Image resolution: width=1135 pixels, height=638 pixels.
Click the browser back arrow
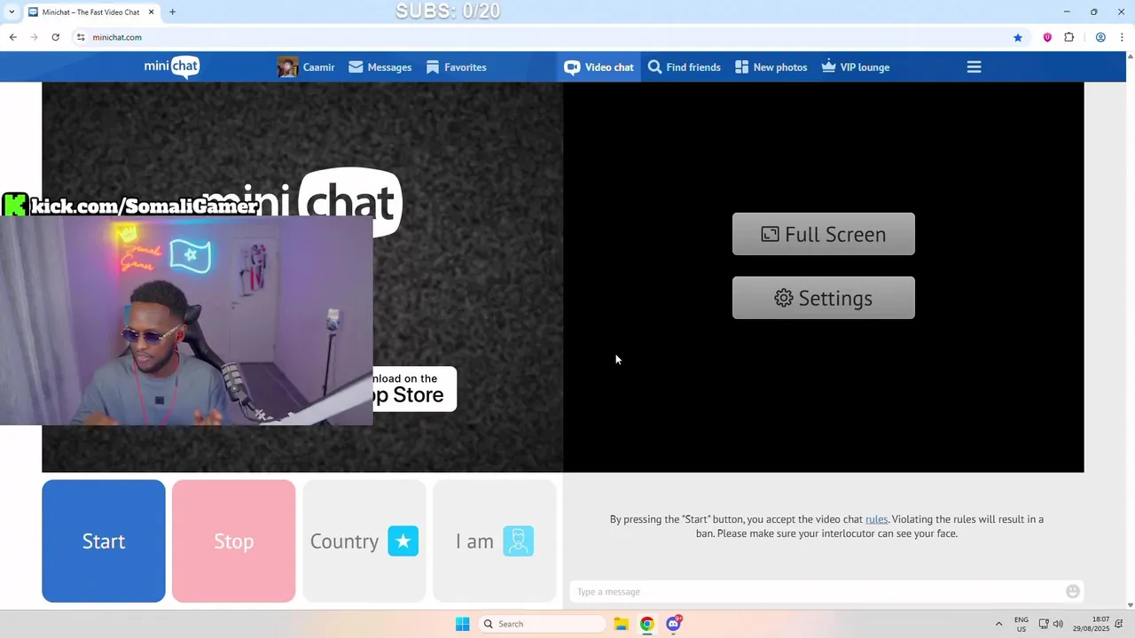[12, 37]
